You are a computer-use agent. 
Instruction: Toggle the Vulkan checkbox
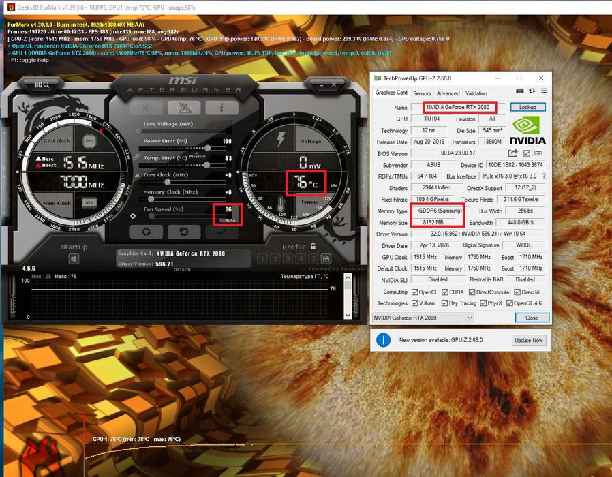click(x=415, y=303)
